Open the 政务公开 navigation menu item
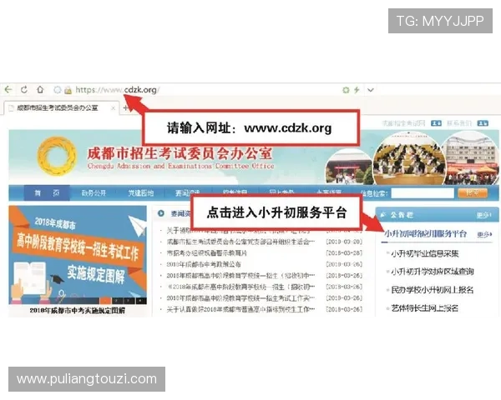The width and height of the screenshot is (501, 400). coord(94,193)
